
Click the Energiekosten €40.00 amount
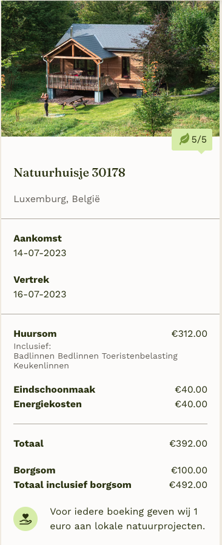pyautogui.click(x=191, y=404)
